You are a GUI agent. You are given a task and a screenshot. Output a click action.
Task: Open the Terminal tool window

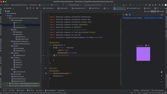point(30,90)
